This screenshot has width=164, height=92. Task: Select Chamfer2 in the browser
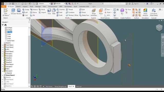[x=8, y=60]
